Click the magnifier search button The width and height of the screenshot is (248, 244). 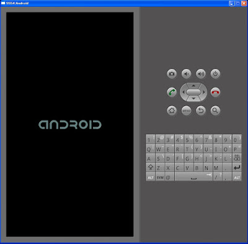(x=215, y=111)
